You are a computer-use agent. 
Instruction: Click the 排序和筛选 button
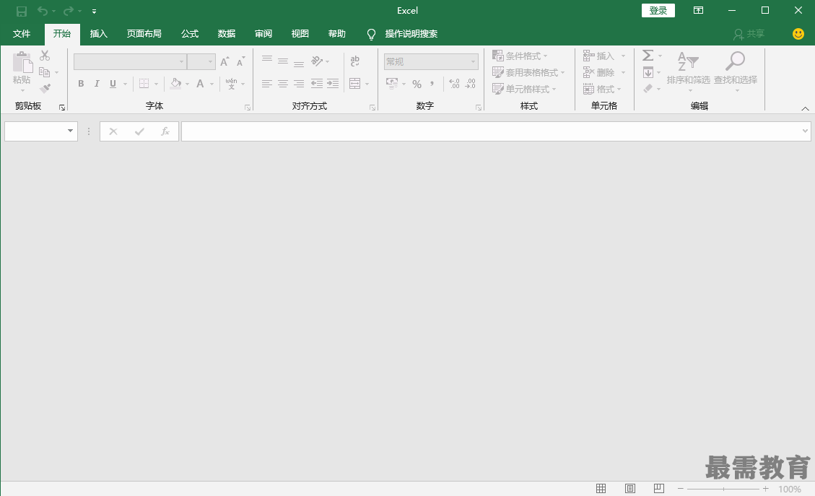coord(688,71)
